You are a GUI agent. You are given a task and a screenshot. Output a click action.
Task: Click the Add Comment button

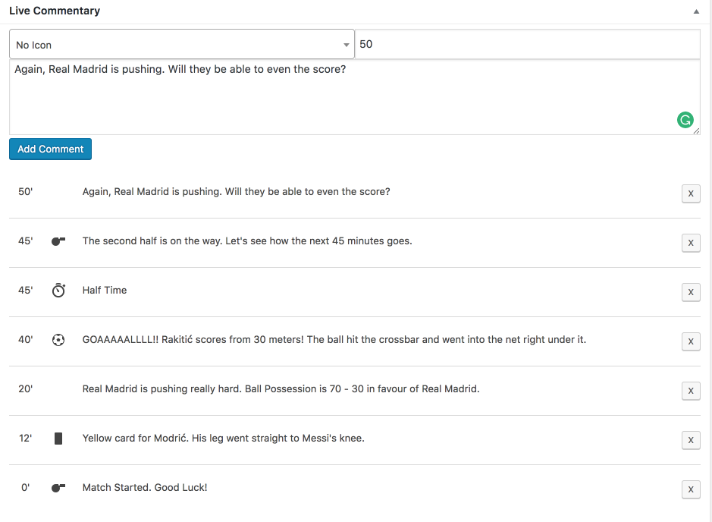(50, 149)
